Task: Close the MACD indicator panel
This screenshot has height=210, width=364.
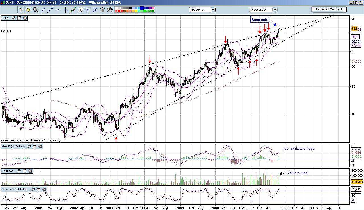Action: 40,146
